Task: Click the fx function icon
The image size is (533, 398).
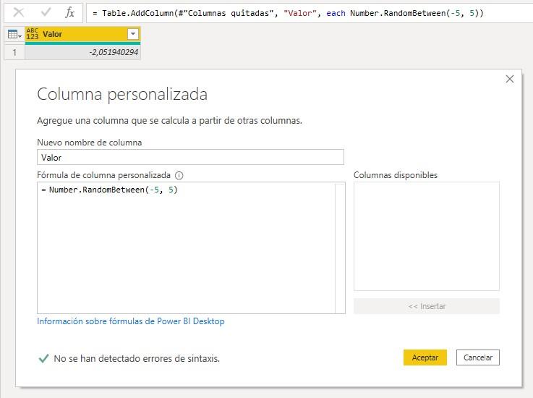Action: point(69,12)
